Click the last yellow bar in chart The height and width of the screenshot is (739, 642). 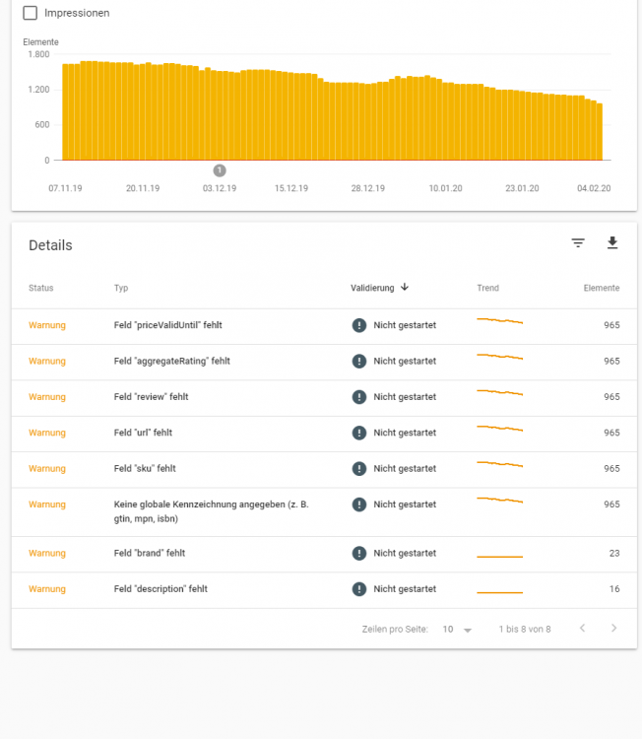tap(599, 132)
